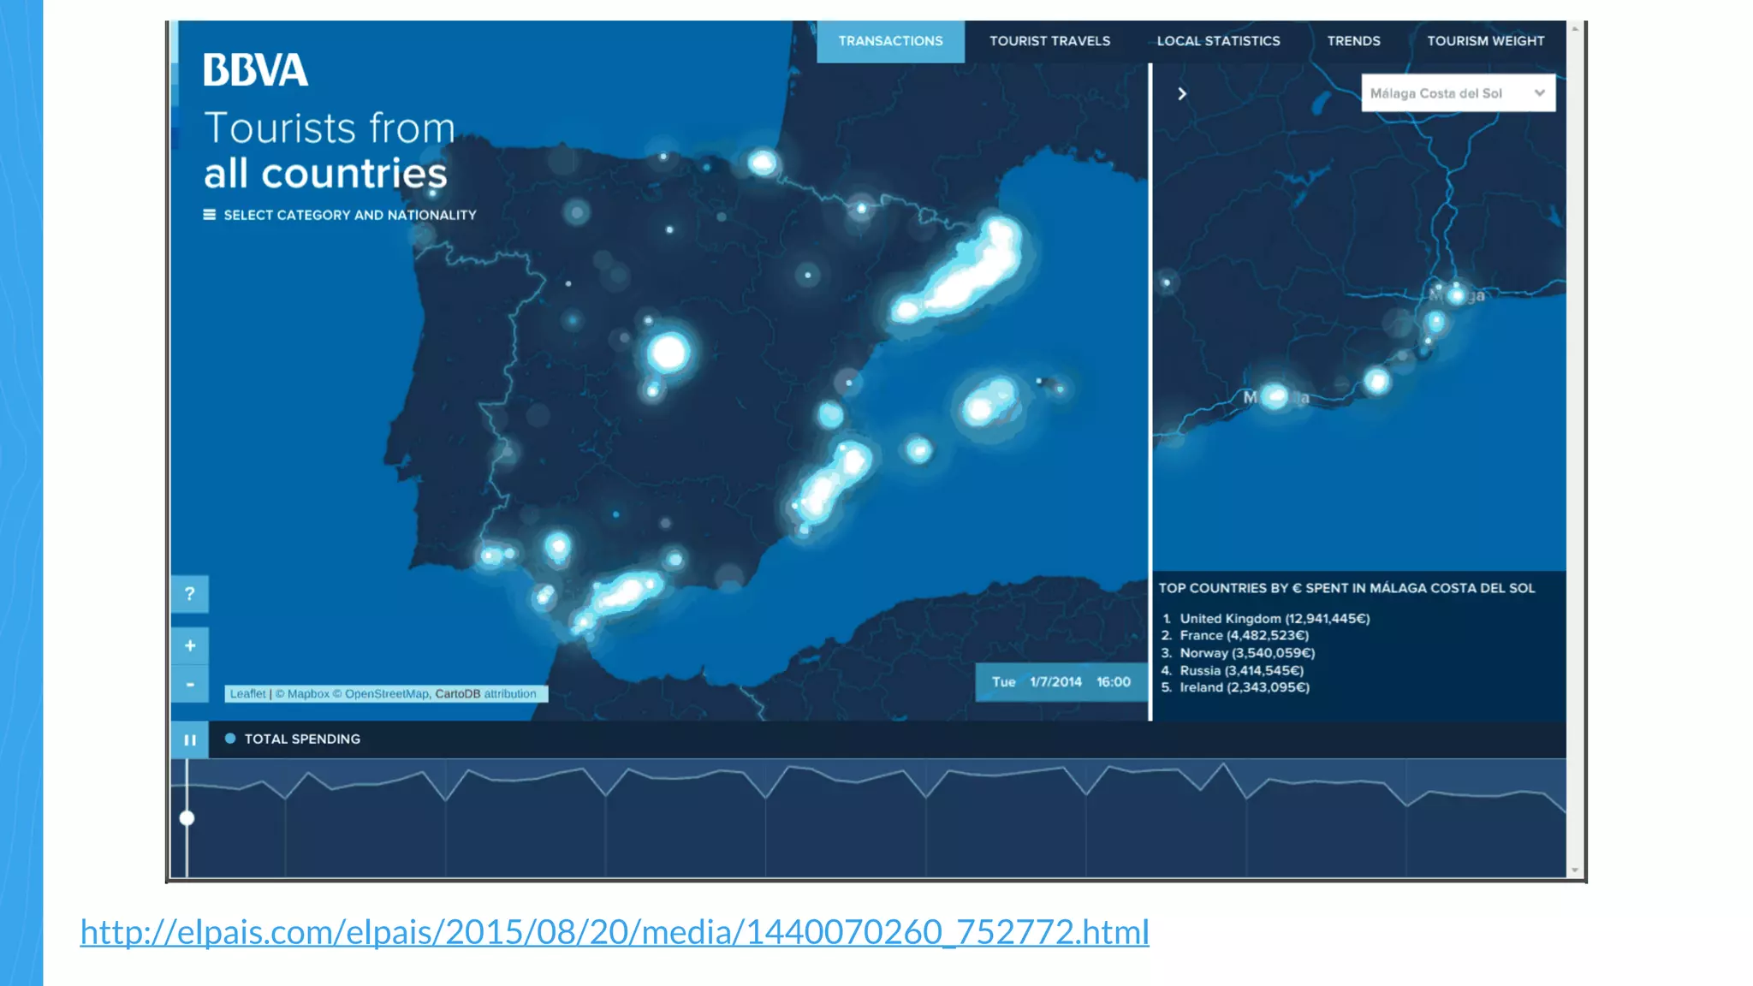Open the CartoDB attribution link

458,694
